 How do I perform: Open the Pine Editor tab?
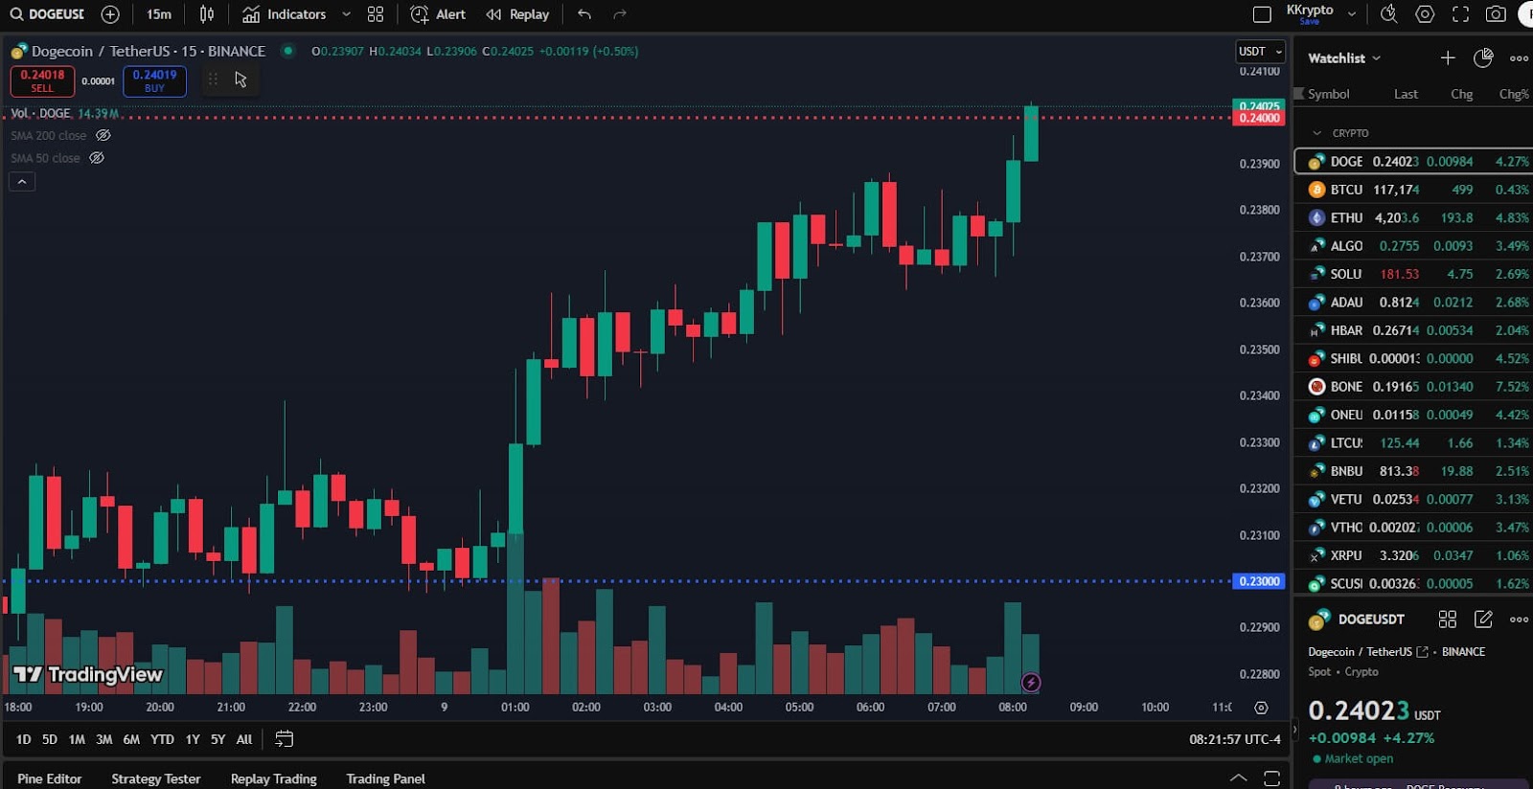coord(50,778)
